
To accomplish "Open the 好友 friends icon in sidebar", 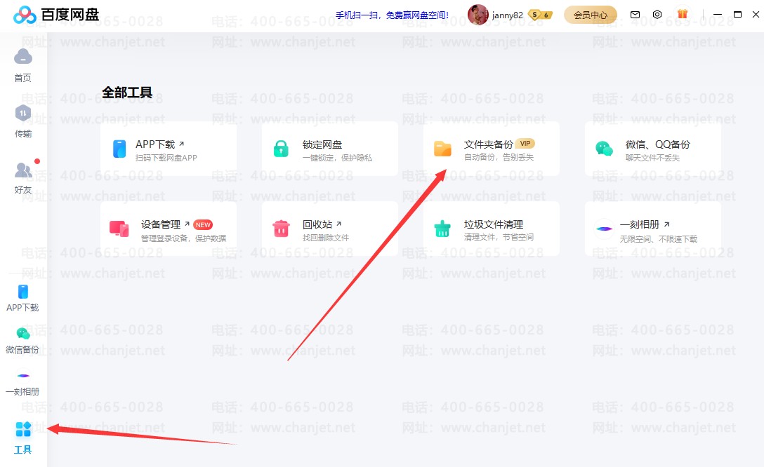I will tap(23, 170).
